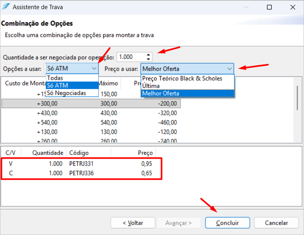The image size is (304, 235).
Task: Click the Custo de Montagem column header
Action: click(25, 83)
